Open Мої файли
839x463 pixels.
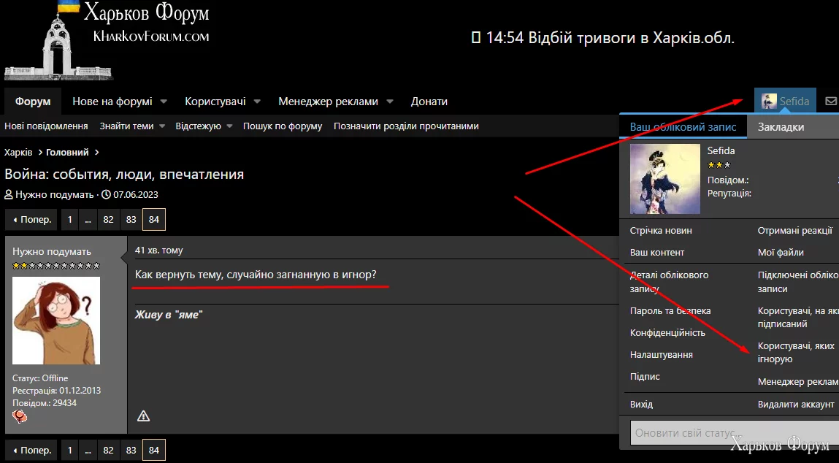pos(781,253)
